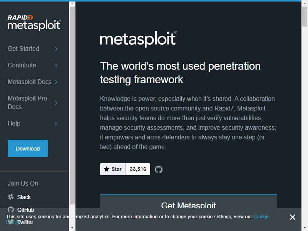The image size is (308, 231).
Task: Click the GitHub icon in the sidebar
Action: (11, 209)
